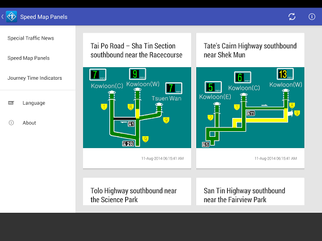322x241 pixels.
Task: Click the Speed Map Panels header title
Action: pos(44,17)
